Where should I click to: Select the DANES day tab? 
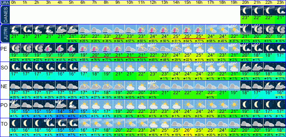4,15
